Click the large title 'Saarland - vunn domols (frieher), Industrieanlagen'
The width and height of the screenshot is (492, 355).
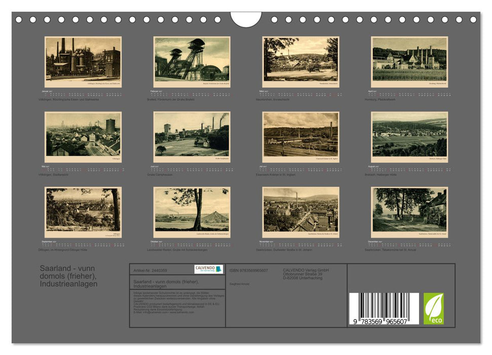[68, 276]
